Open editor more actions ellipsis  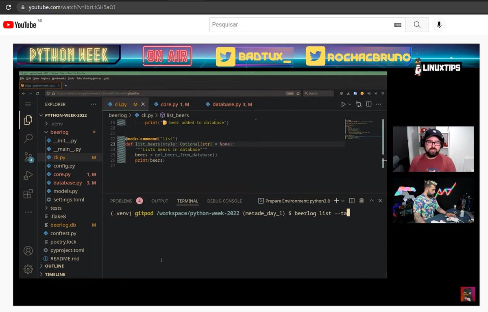379,104
